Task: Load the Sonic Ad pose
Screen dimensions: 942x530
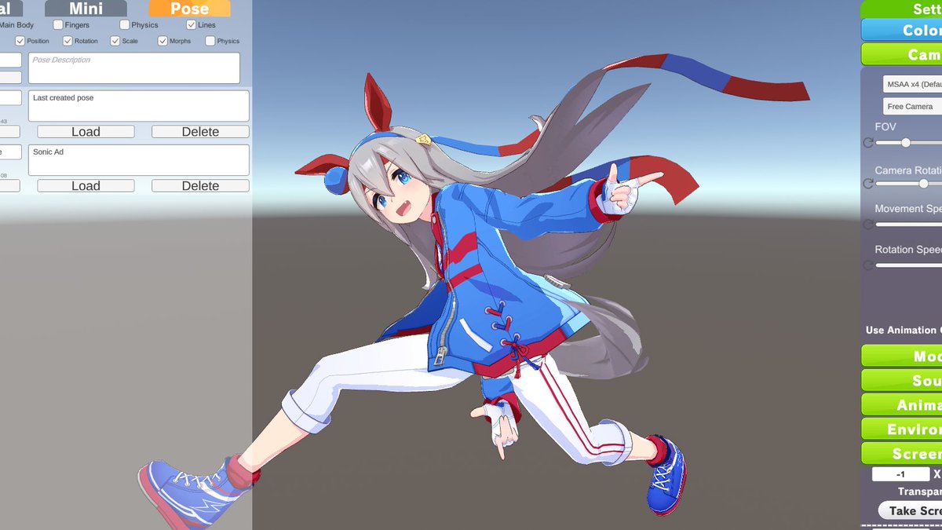Action: click(86, 186)
